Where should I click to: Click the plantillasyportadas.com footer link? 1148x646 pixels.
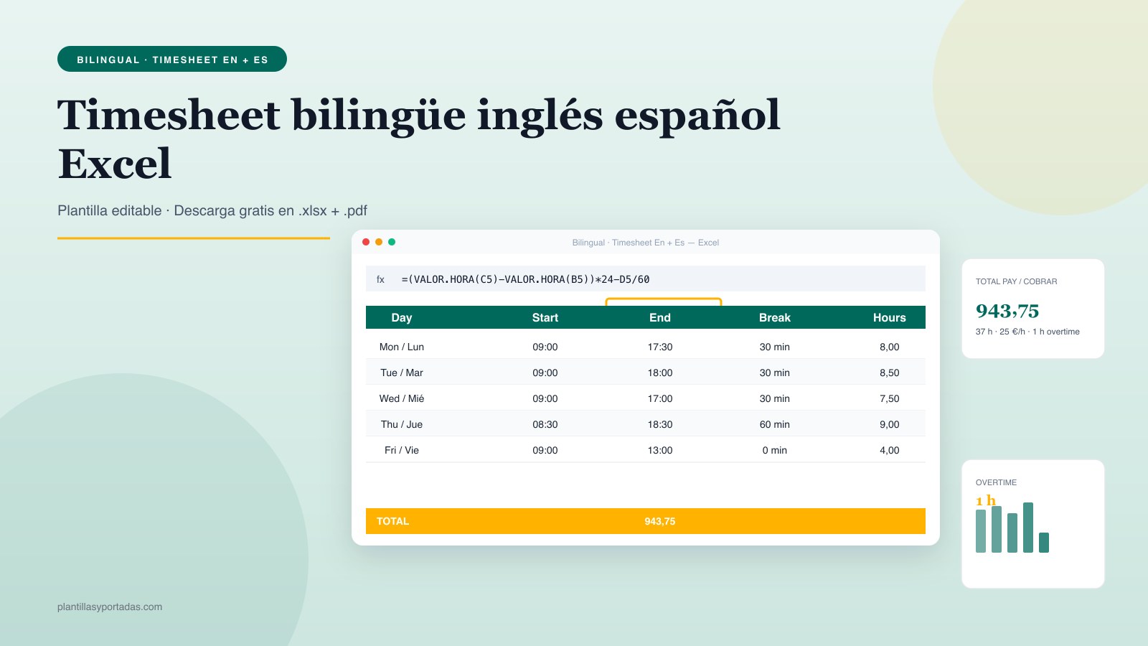click(x=110, y=607)
